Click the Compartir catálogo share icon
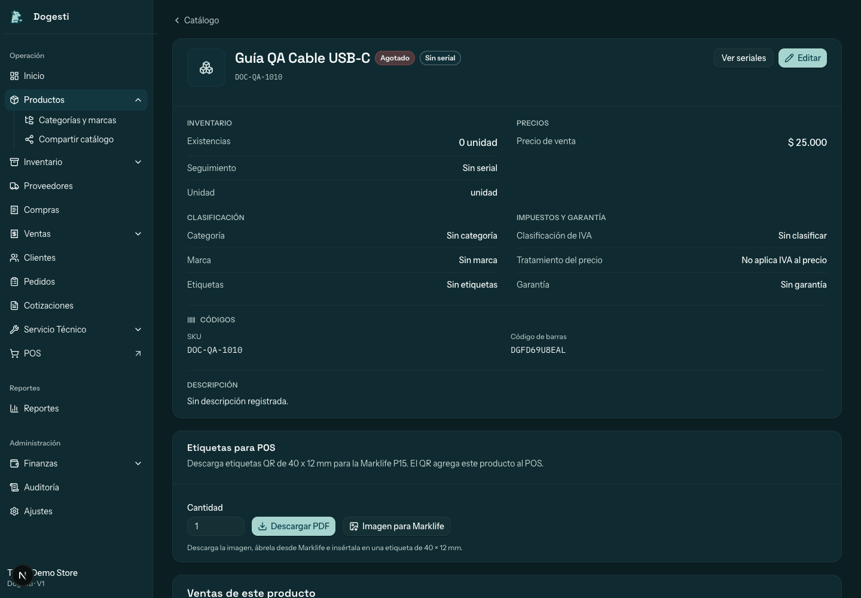Screen dimensions: 861x598 point(29,139)
